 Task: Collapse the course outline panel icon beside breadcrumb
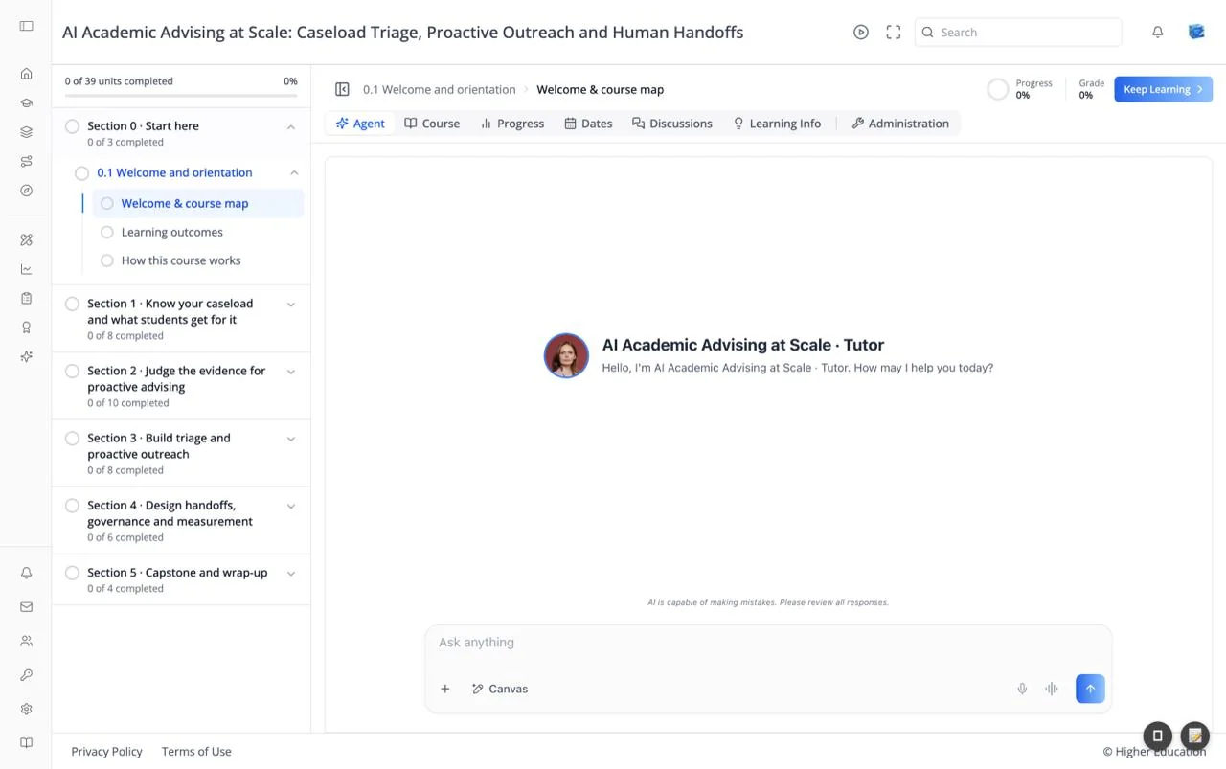[x=342, y=89]
